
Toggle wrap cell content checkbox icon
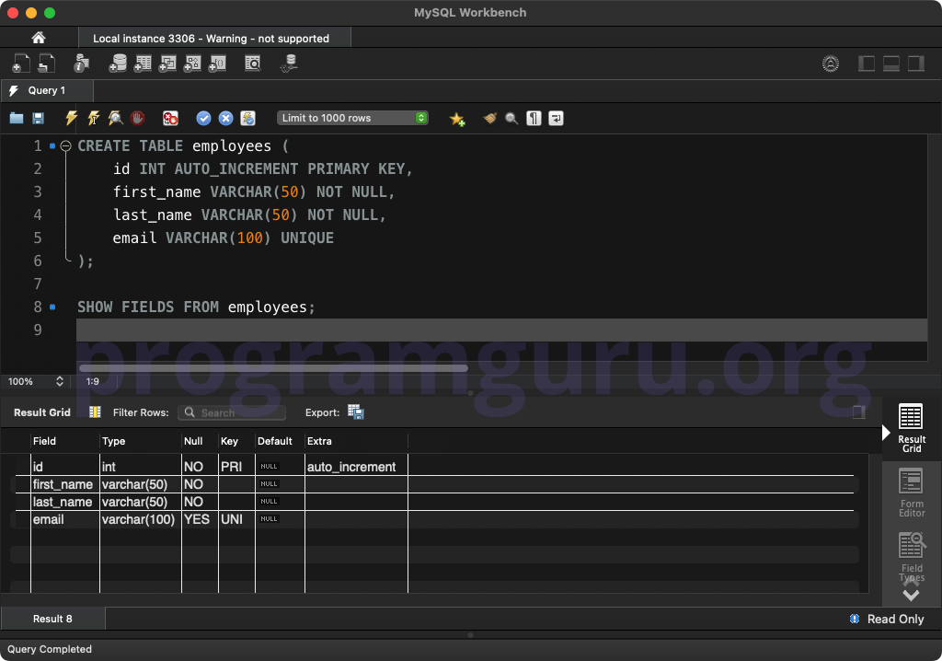[859, 412]
